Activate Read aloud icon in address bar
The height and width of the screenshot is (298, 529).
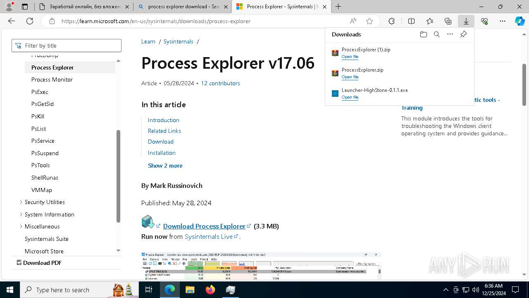click(353, 21)
